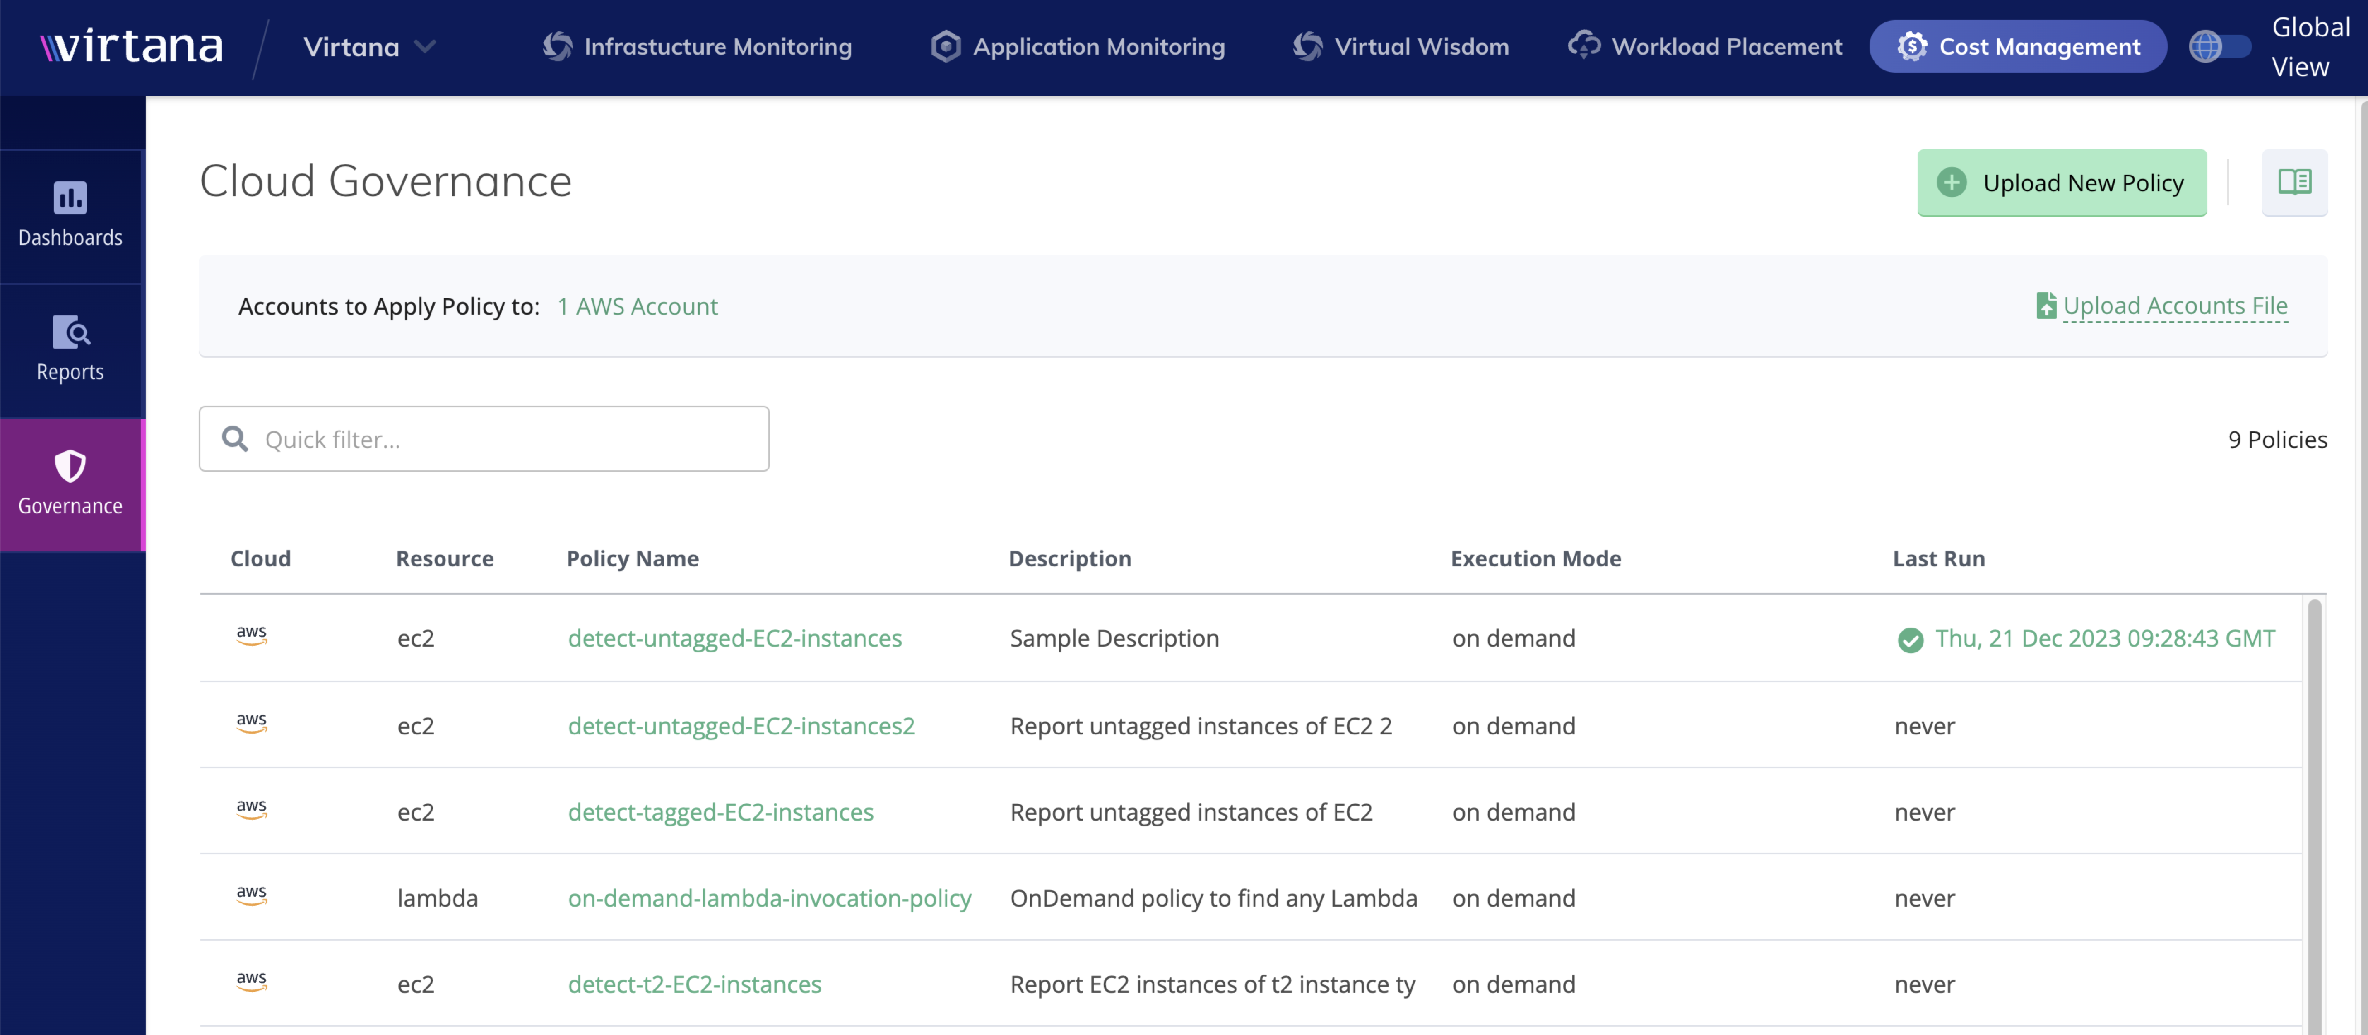Click AWS icon in detect-tagged-EC2-instances row
The image size is (2368, 1035).
click(251, 809)
